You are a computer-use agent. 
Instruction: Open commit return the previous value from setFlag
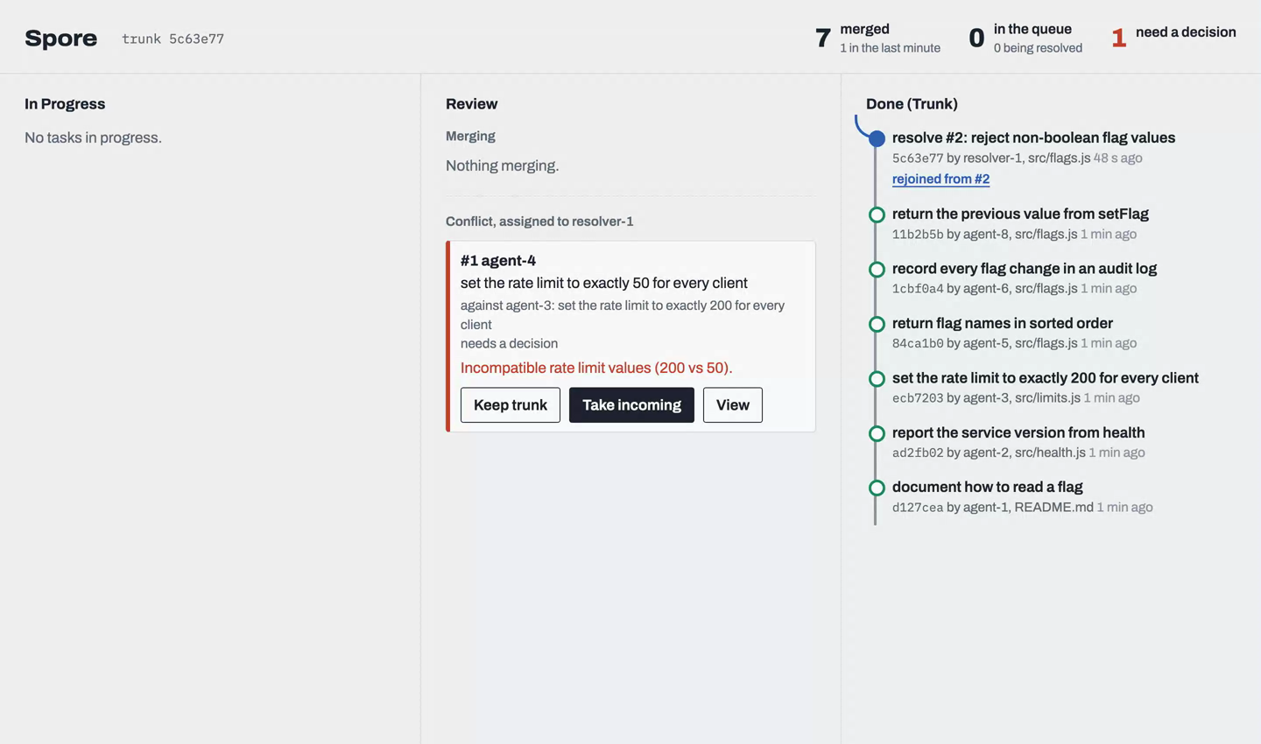point(1020,214)
